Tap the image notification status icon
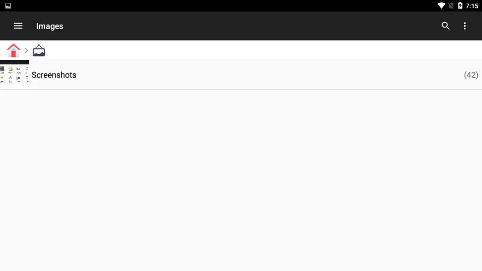The width and height of the screenshot is (482, 271). 8,6
